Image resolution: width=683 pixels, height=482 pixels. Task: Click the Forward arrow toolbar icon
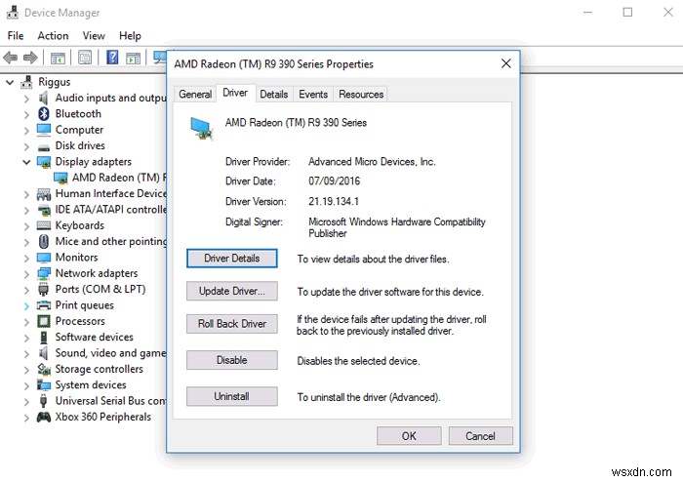tap(30, 57)
